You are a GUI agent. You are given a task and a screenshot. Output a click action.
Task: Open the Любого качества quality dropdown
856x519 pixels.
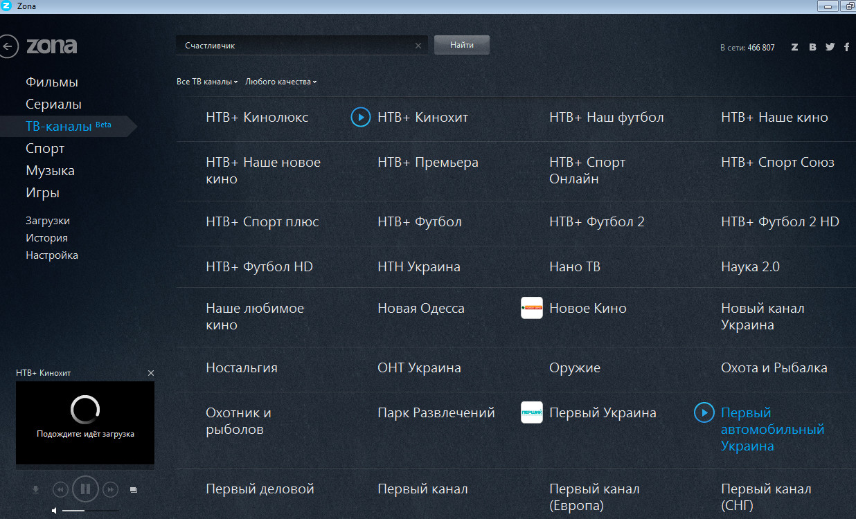click(280, 82)
